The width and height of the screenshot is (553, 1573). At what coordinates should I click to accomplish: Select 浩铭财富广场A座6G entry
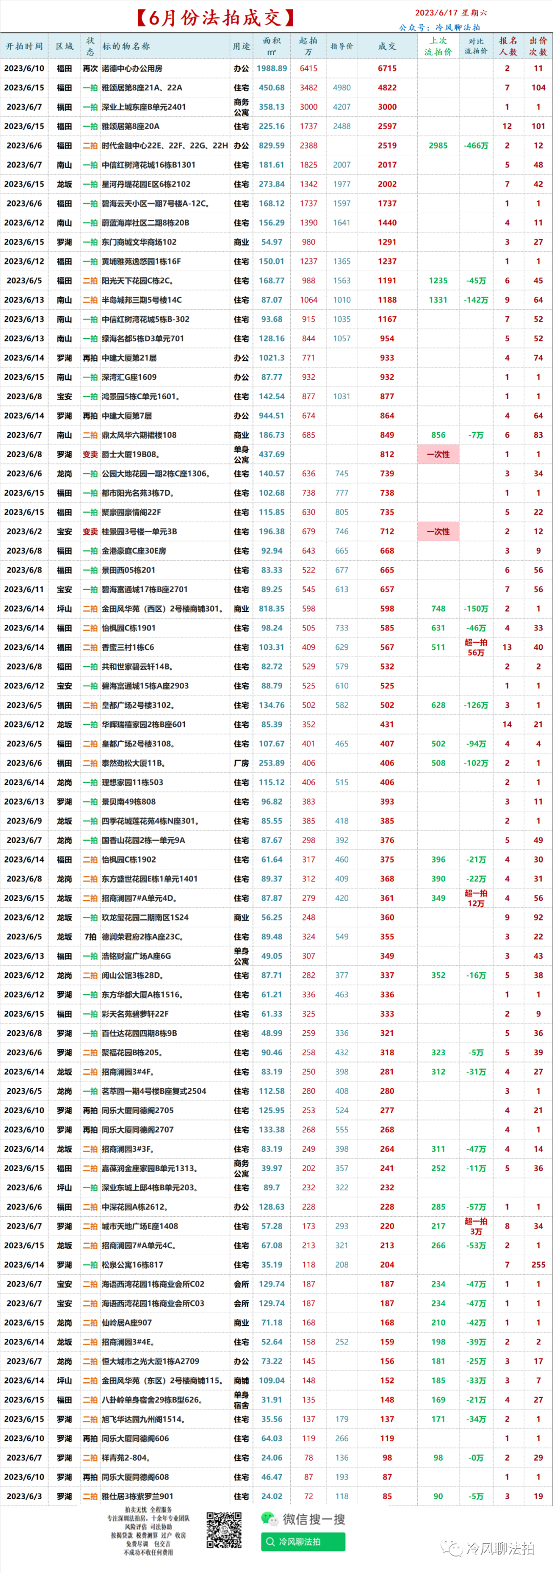tap(136, 956)
